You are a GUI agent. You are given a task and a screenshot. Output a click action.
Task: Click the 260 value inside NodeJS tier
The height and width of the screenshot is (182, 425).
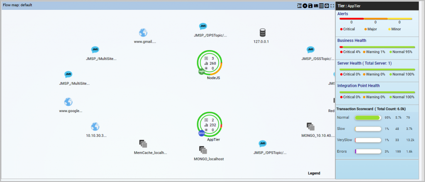[x=213, y=63]
